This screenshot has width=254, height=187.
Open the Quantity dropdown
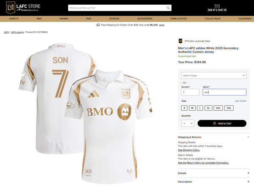[188, 123]
